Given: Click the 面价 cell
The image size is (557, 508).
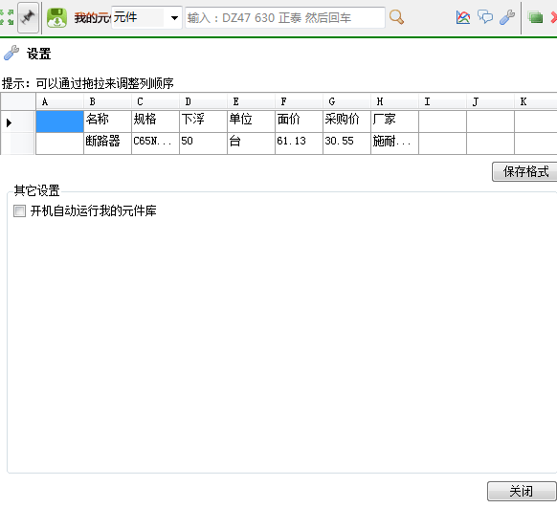Looking at the screenshot, I should (300, 121).
